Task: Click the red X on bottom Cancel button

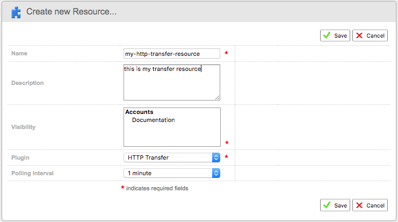Action: [359, 205]
